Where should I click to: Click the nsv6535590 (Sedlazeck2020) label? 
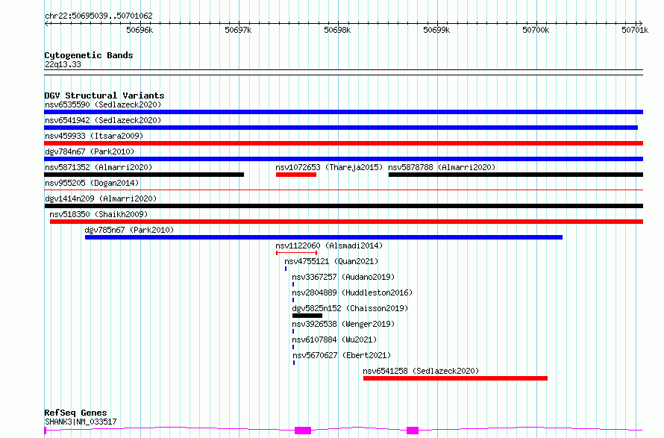click(x=103, y=104)
